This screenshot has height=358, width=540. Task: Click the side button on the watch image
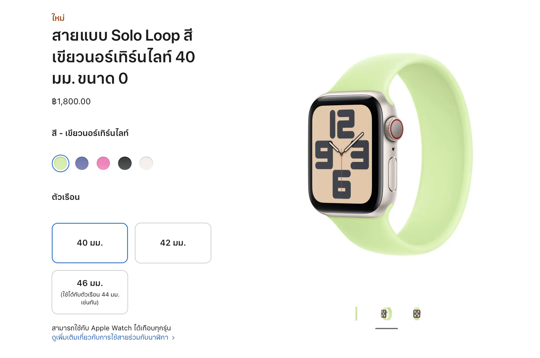[392, 174]
